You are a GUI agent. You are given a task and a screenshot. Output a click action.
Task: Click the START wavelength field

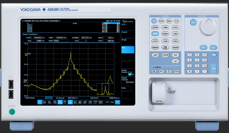pyautogui.click(x=36, y=38)
